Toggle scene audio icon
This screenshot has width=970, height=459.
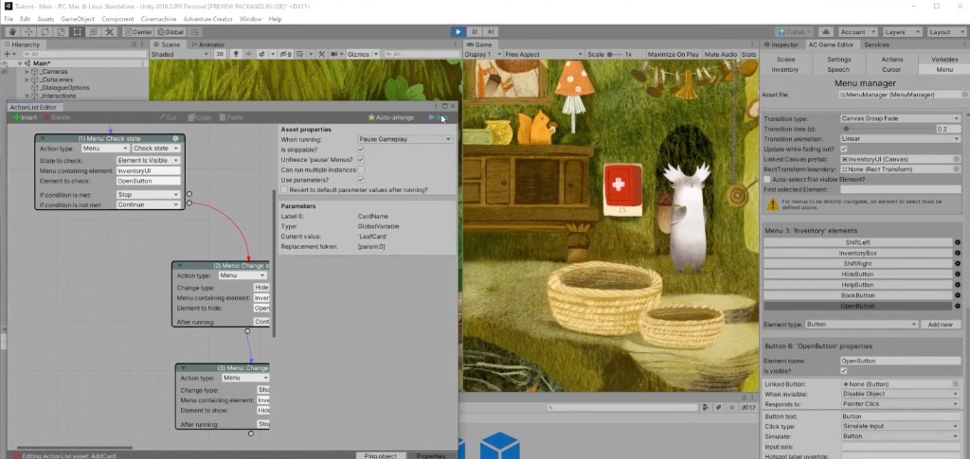tap(249, 54)
